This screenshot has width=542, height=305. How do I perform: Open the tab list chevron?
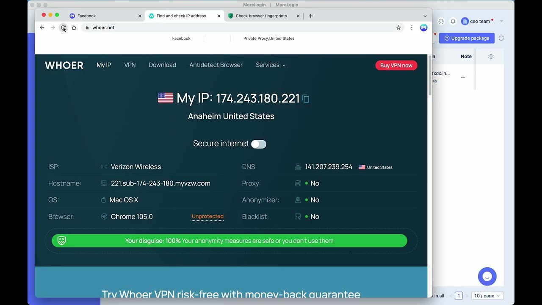[425, 16]
